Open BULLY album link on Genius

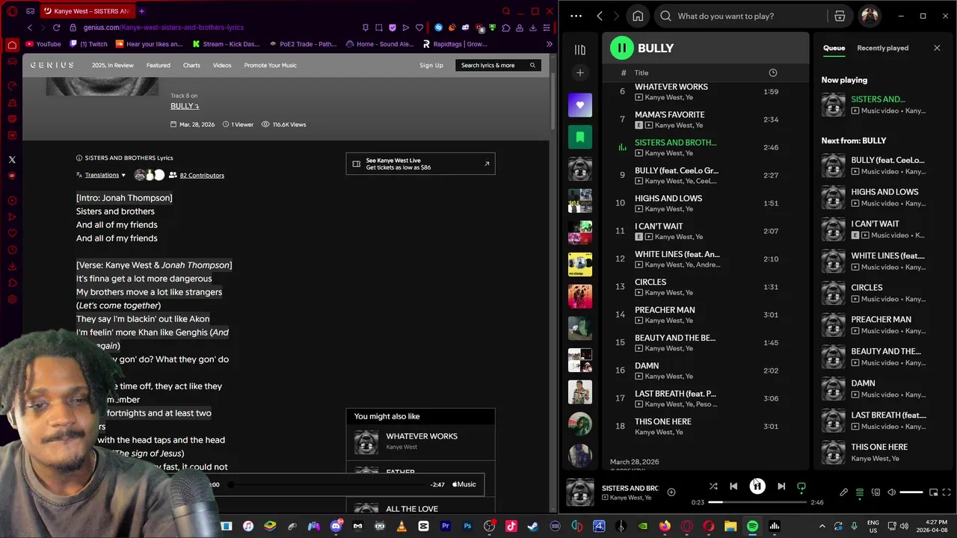pyautogui.click(x=185, y=106)
